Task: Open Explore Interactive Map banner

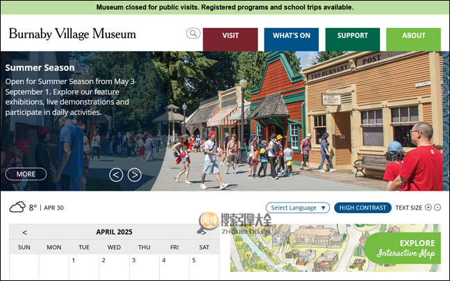Action: (x=402, y=248)
